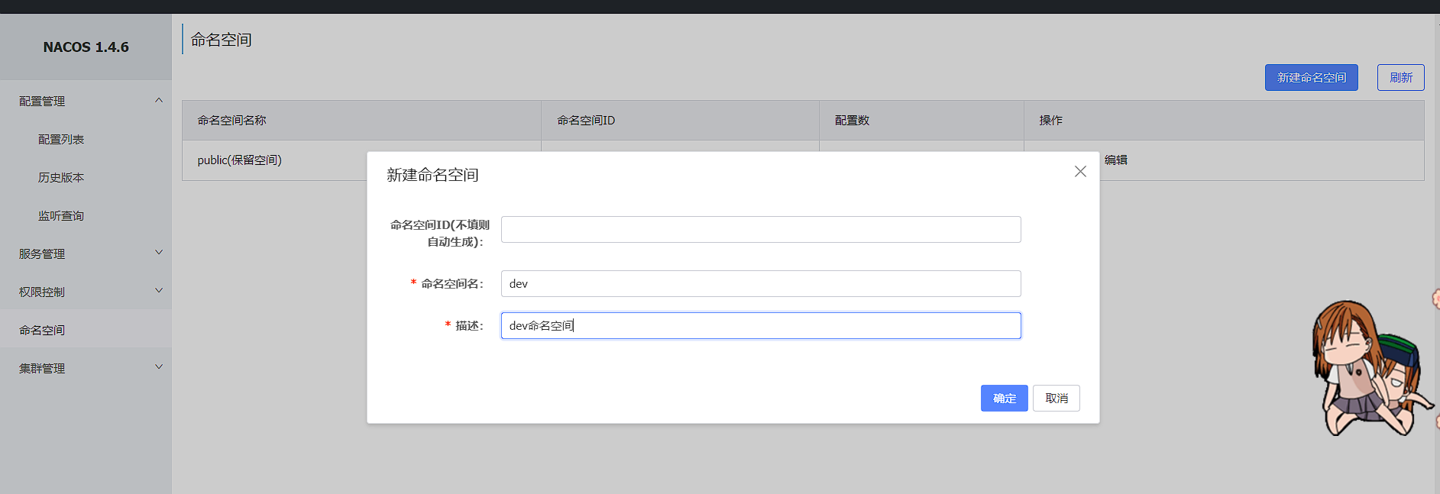Open 历史版本 in the sidebar

(61, 178)
